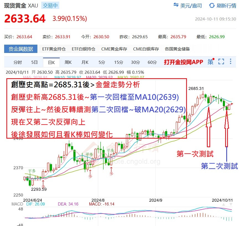Click 卖价 value 2633.91
239x226 pixels.
(63, 37)
